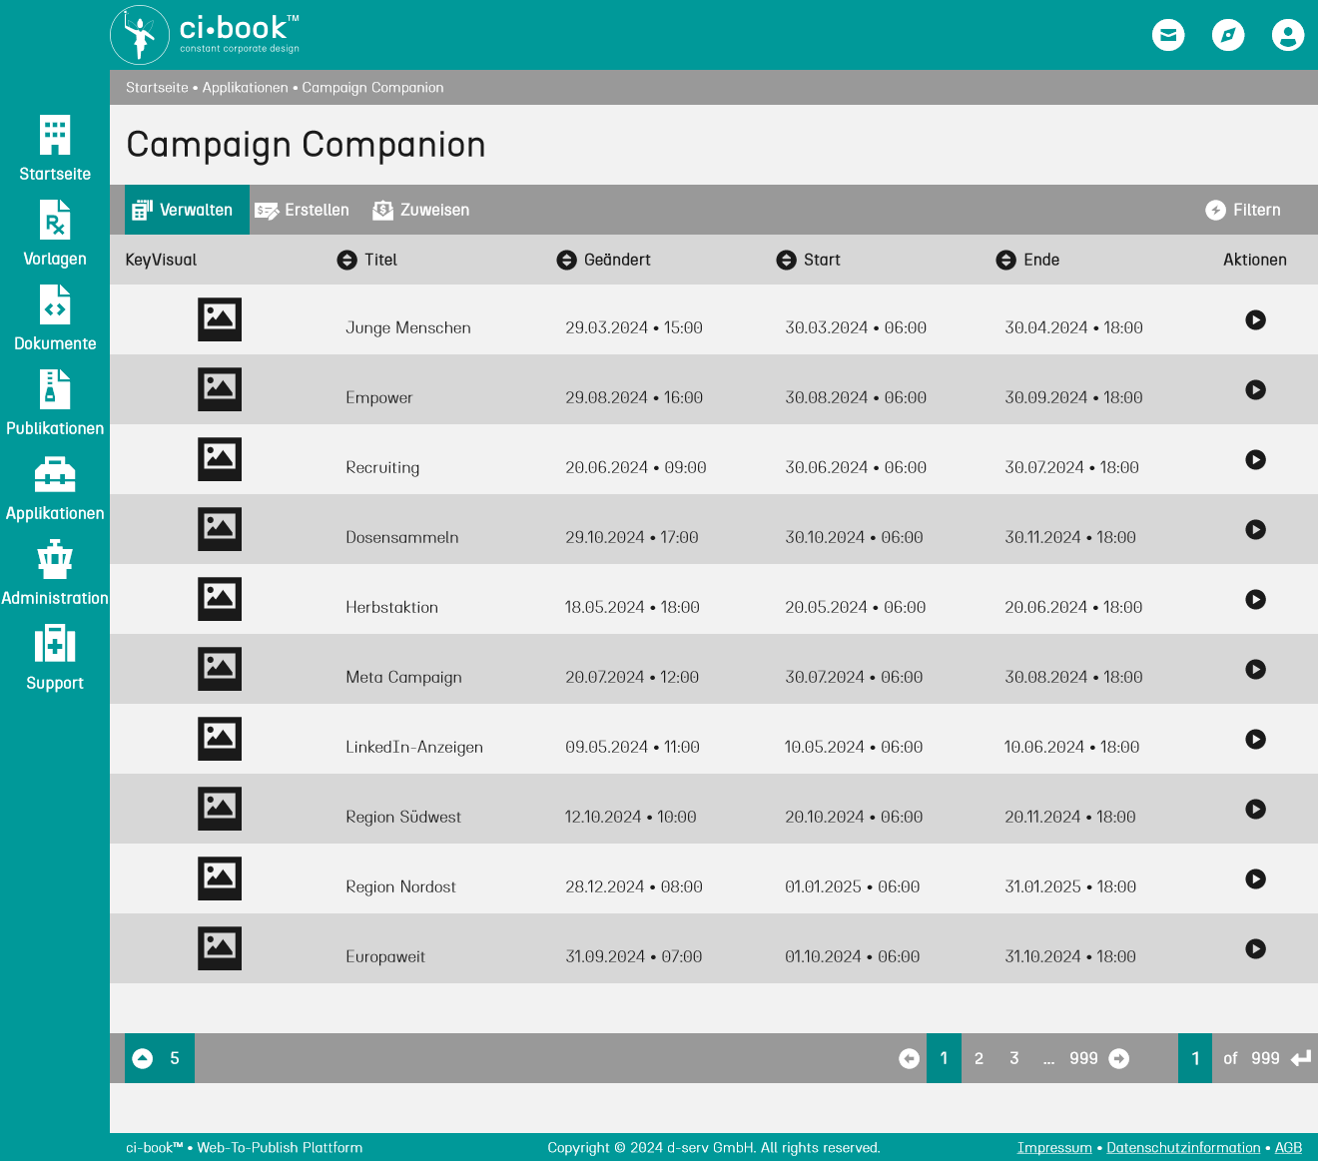Viewport: 1318px width, 1161px height.
Task: Confirm page jump with return arrow
Action: [1301, 1058]
